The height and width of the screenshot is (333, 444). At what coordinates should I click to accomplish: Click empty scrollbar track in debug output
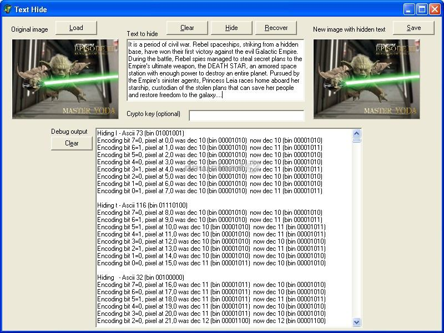point(357,233)
